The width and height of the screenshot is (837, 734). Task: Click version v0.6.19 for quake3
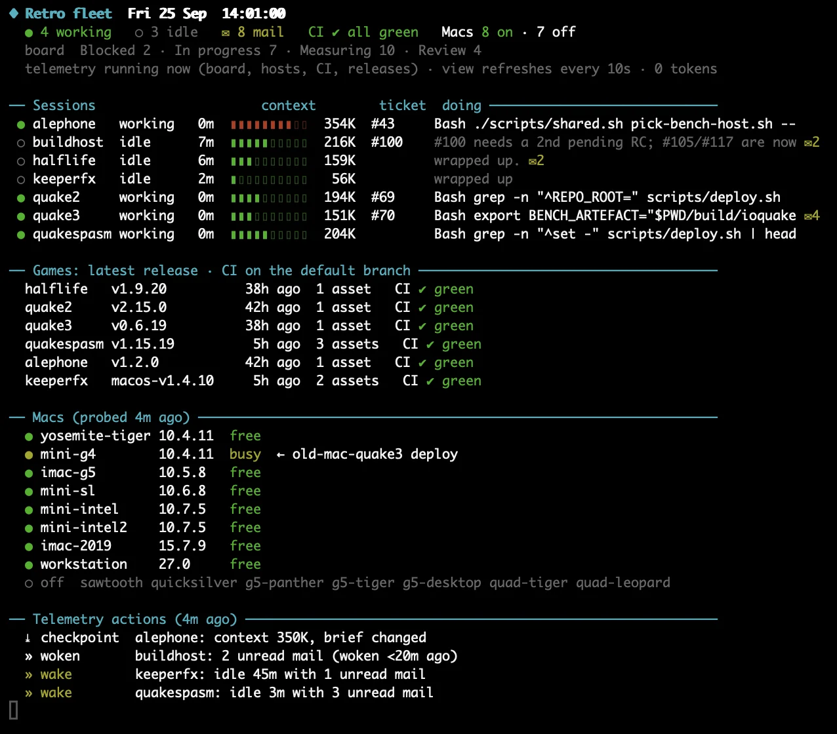pyautogui.click(x=139, y=326)
